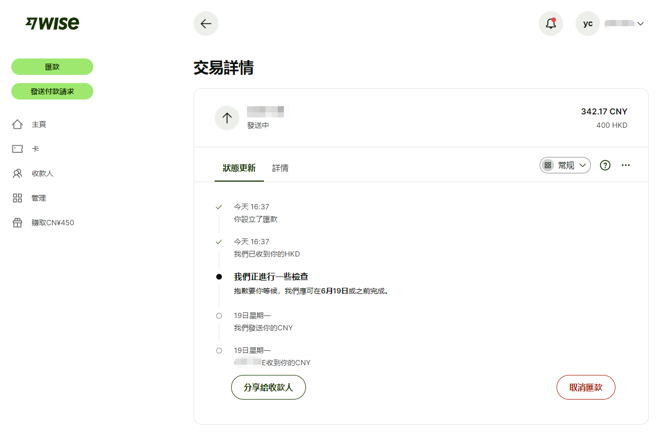
Task: Open the 常规 transfer type dropdown
Action: tap(565, 165)
